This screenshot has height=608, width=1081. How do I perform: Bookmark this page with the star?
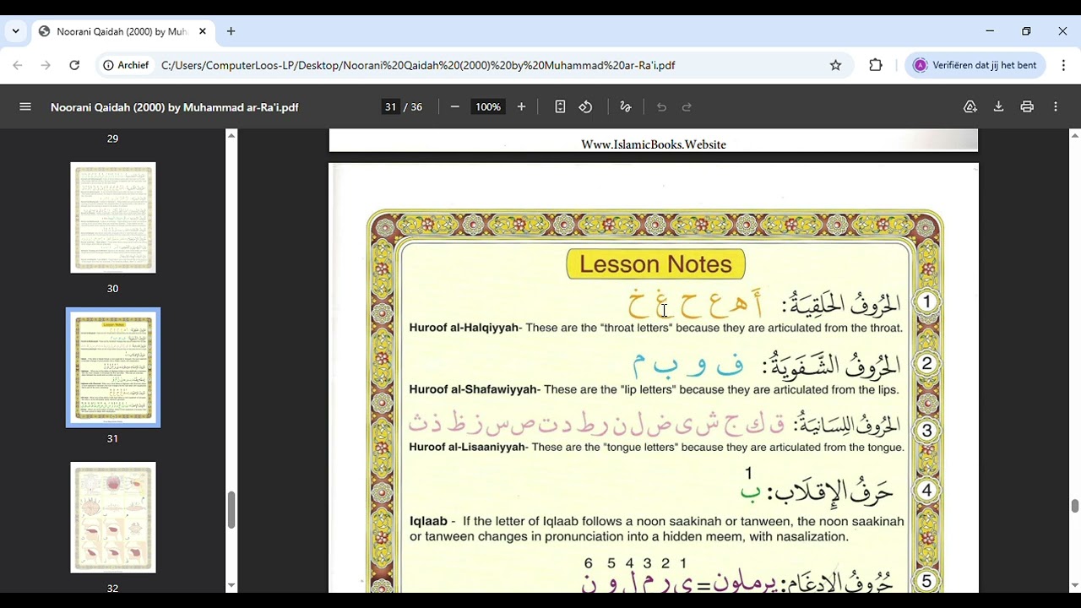(835, 65)
